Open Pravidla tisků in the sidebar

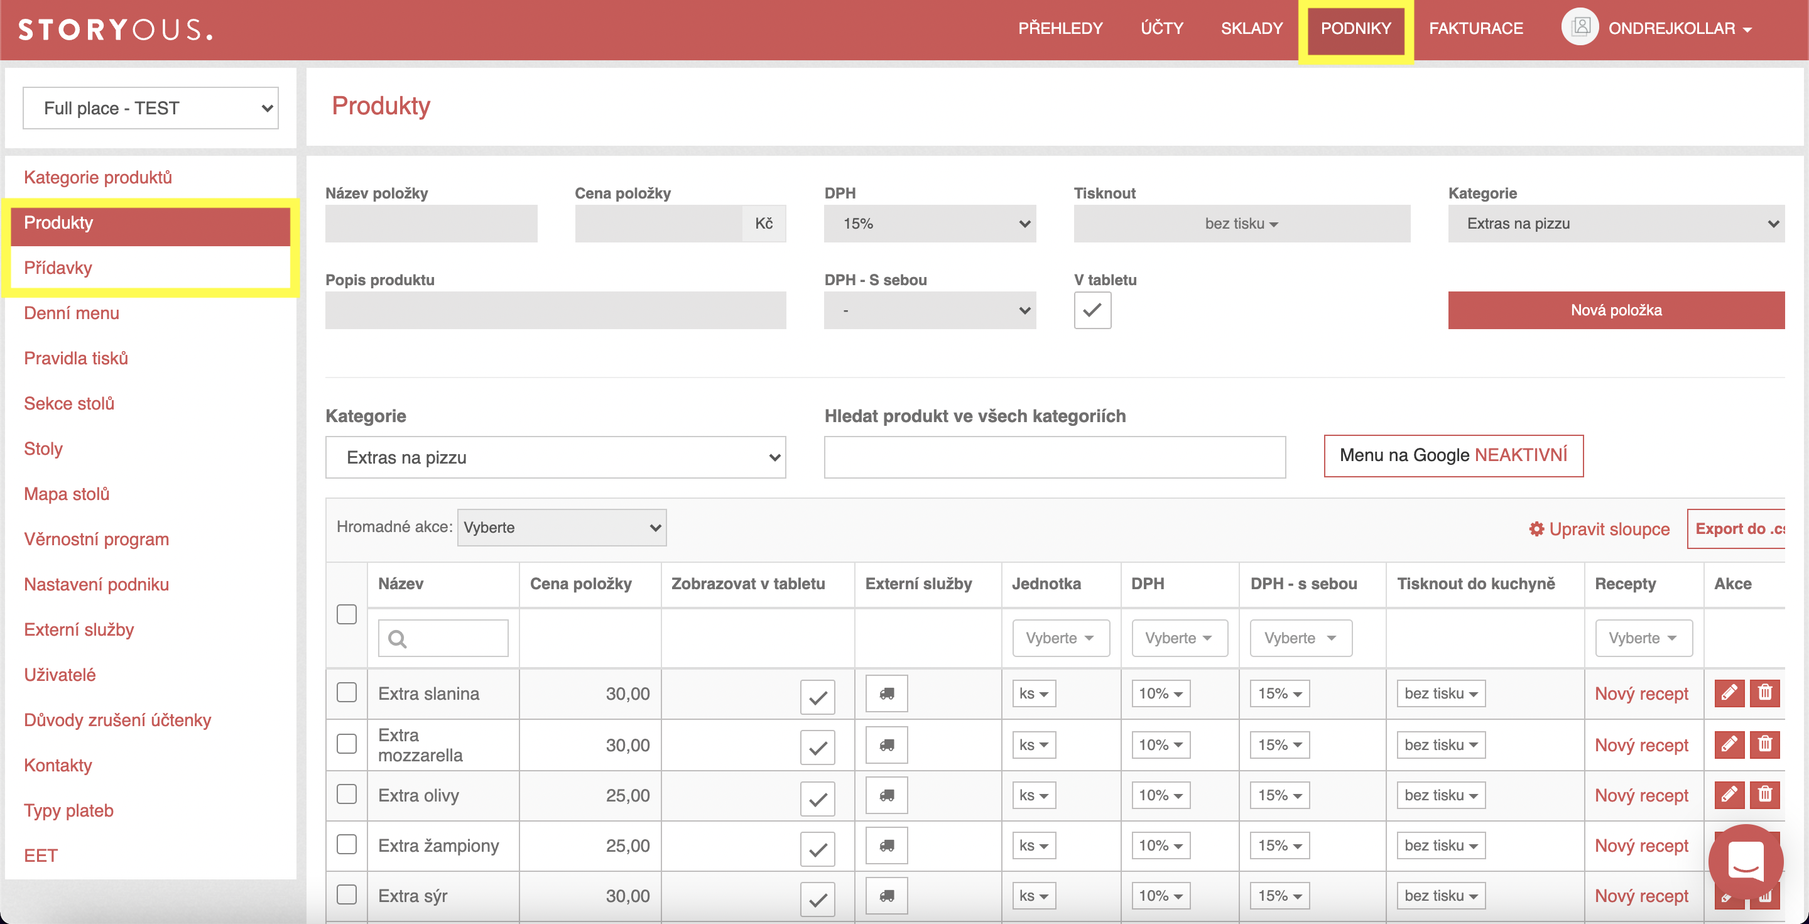click(76, 358)
